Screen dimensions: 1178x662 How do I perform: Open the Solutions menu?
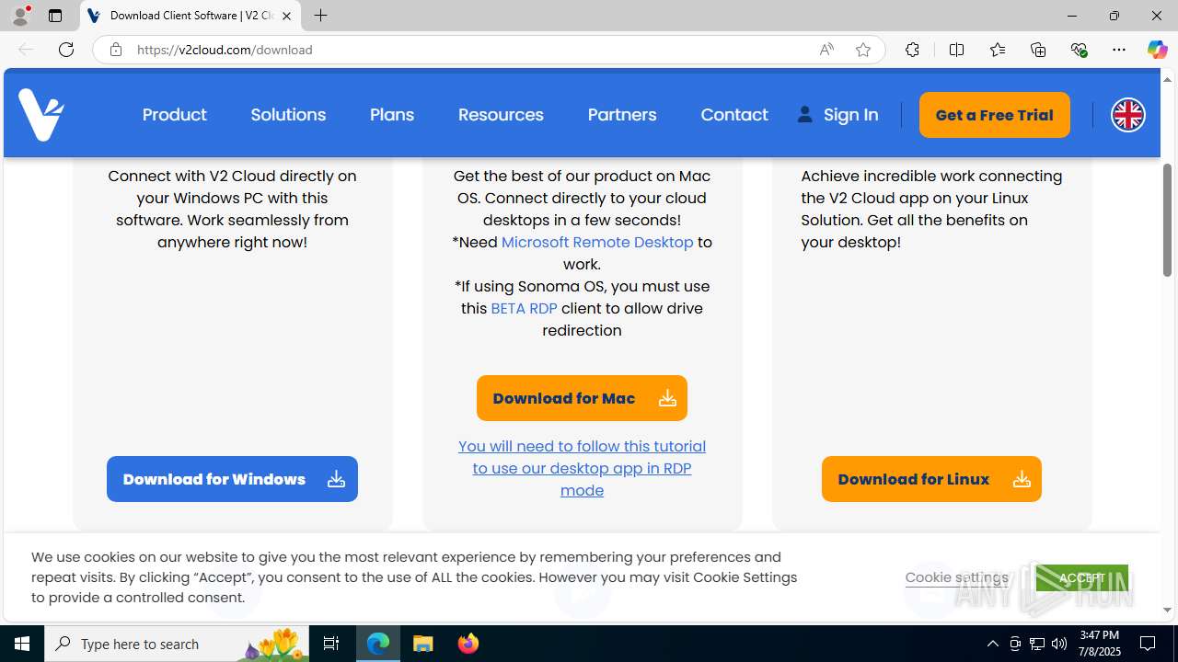[x=288, y=115]
